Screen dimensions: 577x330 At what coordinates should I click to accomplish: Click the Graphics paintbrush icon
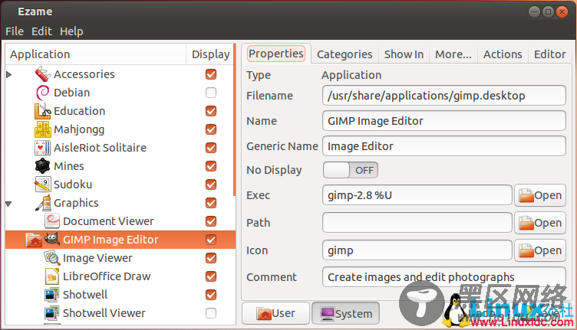click(x=43, y=203)
